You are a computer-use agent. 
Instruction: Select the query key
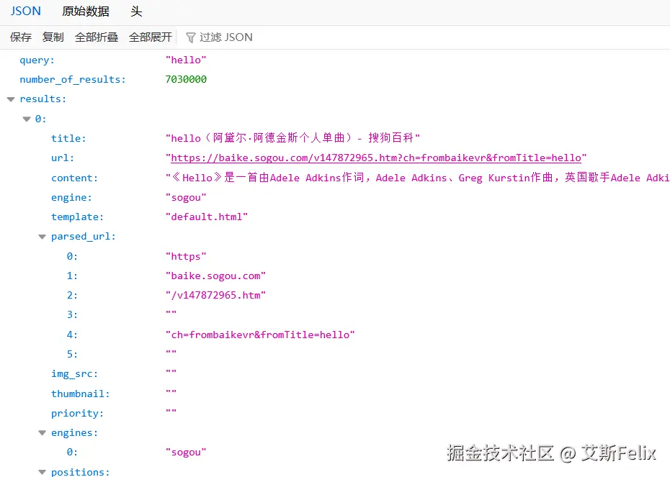pos(37,60)
